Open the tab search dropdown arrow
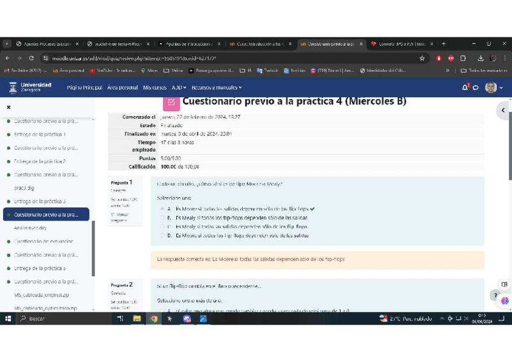Viewport: 512px width, 362px height. click(x=7, y=44)
